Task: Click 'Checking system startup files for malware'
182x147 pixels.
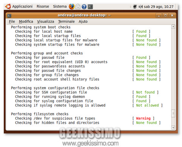Action: point(57,44)
